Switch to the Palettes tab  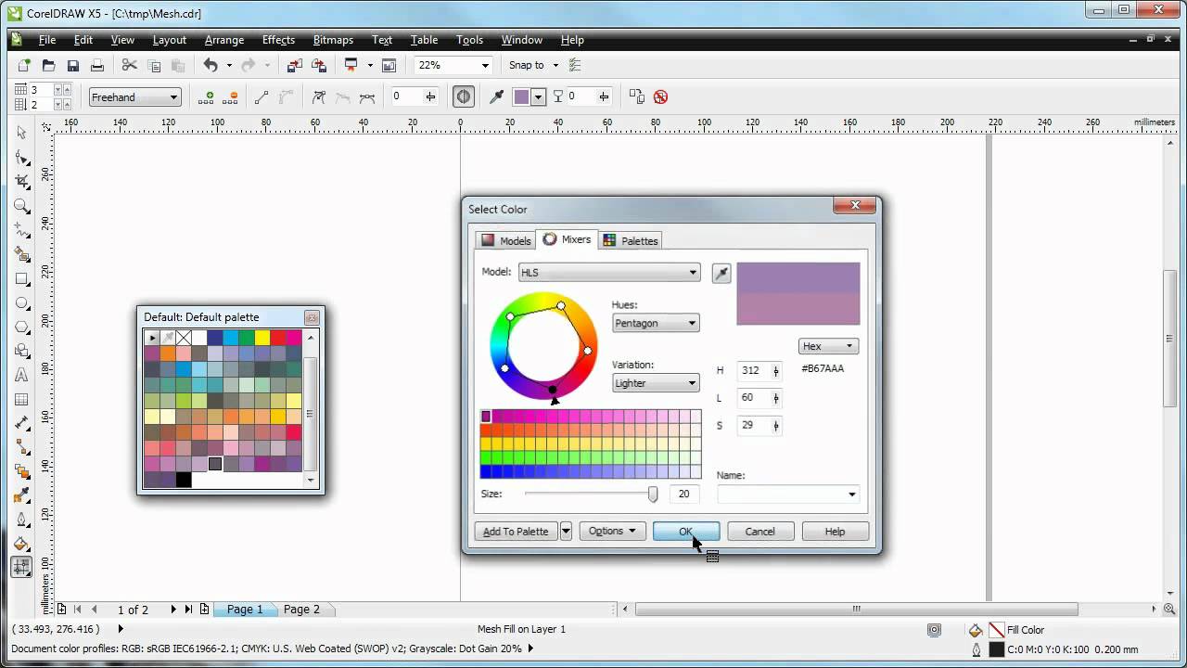coord(631,240)
